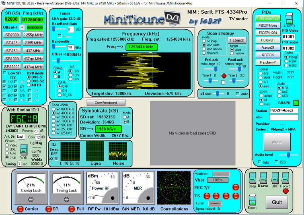Click the red SR lock LED
Image resolution: width=304 pixels, height=215 pixels.
49,209
